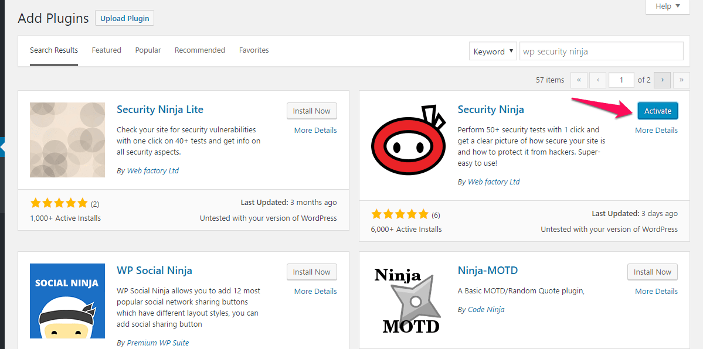Viewport: 703px width, 349px height.
Task: Click the current page number field
Action: (622, 80)
